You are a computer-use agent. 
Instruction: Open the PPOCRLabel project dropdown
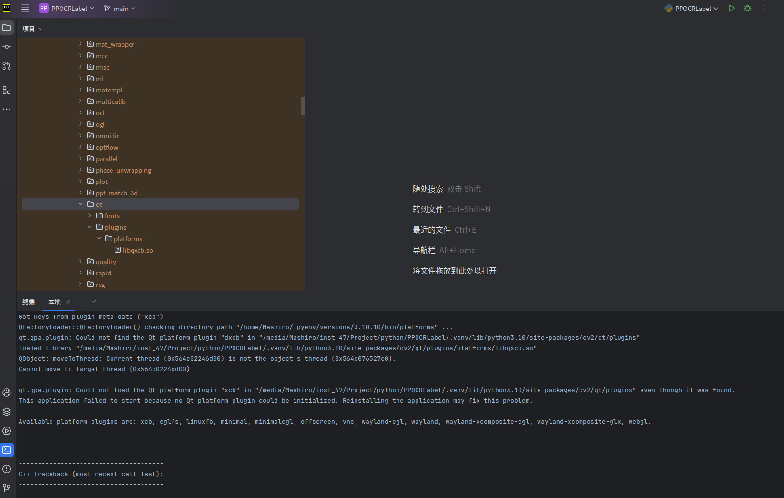(x=67, y=8)
